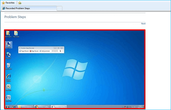Click the Computer desktop icon in screenshot
This screenshot has height=110, width=171.
coord(9,45)
